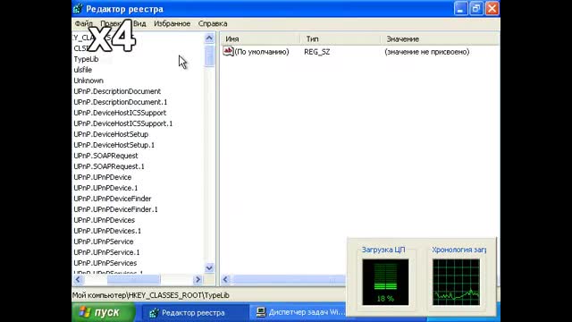
Task: Click the Registry Editor icon in title bar
Action: click(78, 8)
